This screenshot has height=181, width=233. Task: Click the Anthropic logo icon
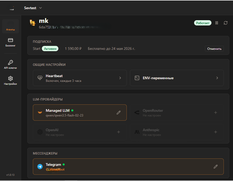coord(137,132)
